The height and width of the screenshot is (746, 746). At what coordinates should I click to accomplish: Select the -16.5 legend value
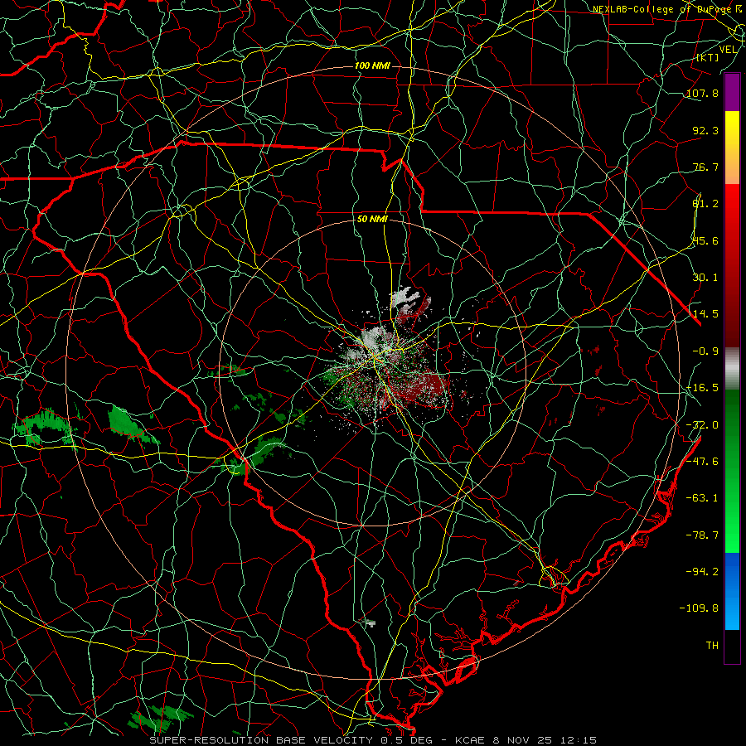click(702, 388)
